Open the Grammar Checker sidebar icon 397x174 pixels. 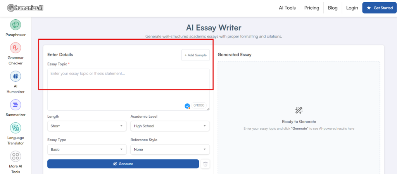(16, 48)
